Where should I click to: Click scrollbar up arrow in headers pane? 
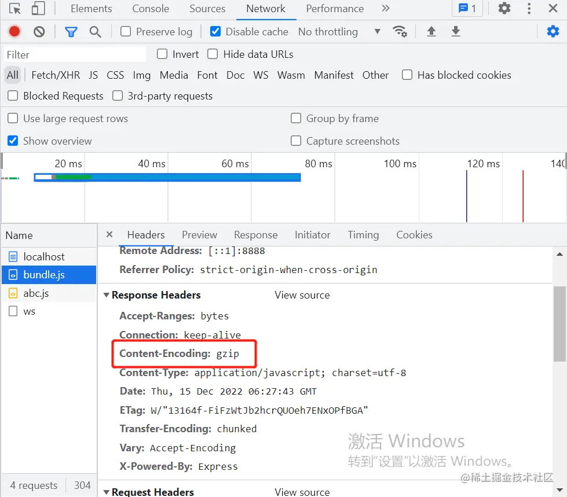[x=559, y=254]
